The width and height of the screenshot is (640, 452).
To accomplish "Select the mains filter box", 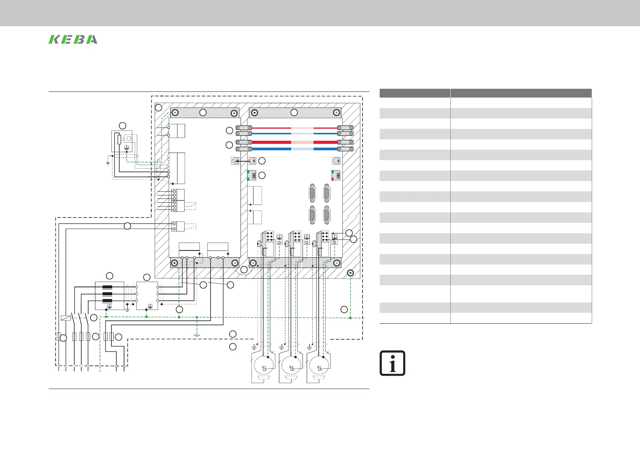I will click(x=147, y=296).
